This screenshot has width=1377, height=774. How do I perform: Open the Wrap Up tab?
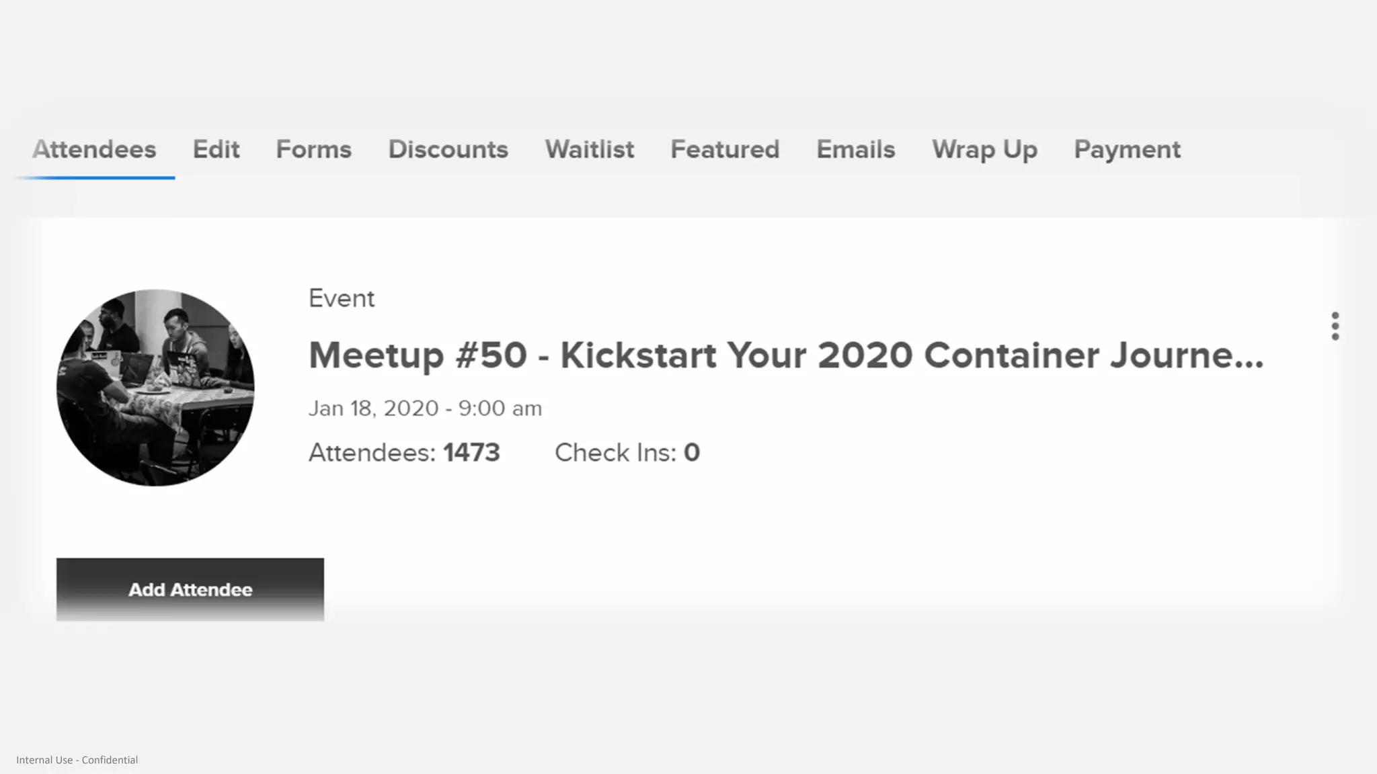(x=984, y=149)
